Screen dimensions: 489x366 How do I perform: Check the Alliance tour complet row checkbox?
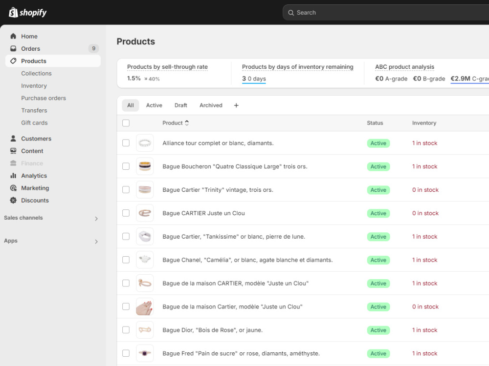point(126,143)
